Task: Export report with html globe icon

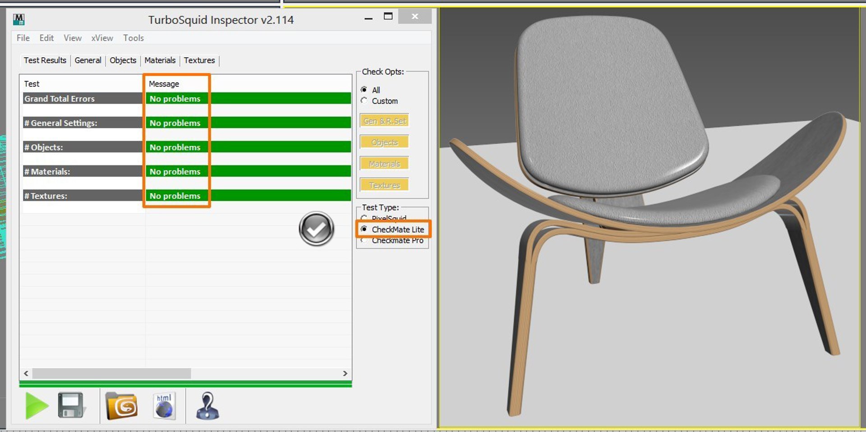Action: point(164,406)
